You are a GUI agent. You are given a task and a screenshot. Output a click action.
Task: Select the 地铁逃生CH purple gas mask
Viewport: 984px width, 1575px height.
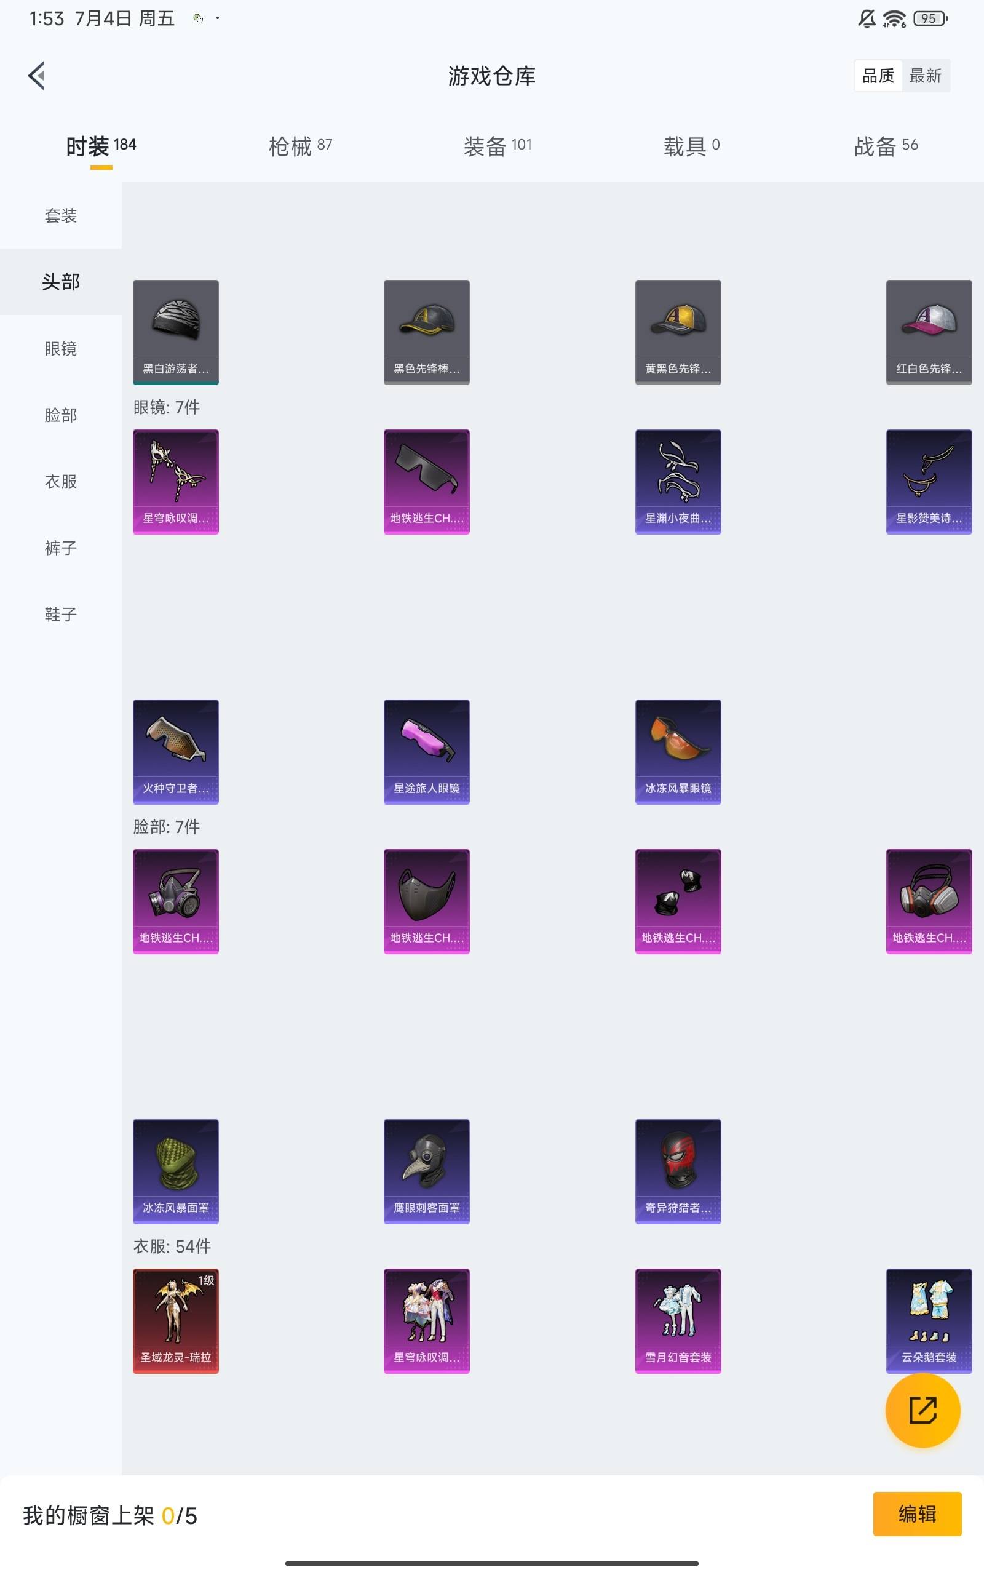pyautogui.click(x=176, y=901)
